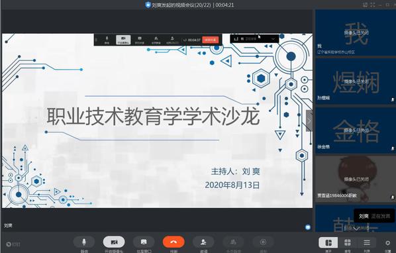
Task: Open meeting settings gear icon
Action: click(387, 243)
